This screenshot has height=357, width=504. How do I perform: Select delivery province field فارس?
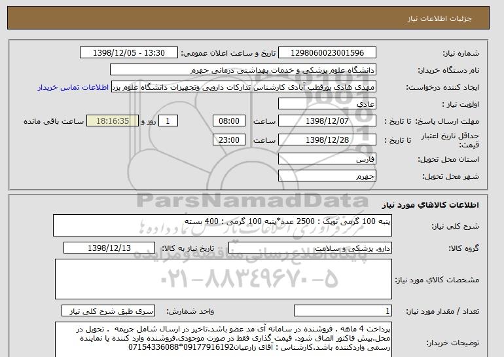pyautogui.click(x=327, y=159)
